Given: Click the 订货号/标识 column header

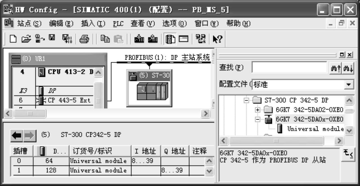Looking at the screenshot, I should click(x=100, y=151).
